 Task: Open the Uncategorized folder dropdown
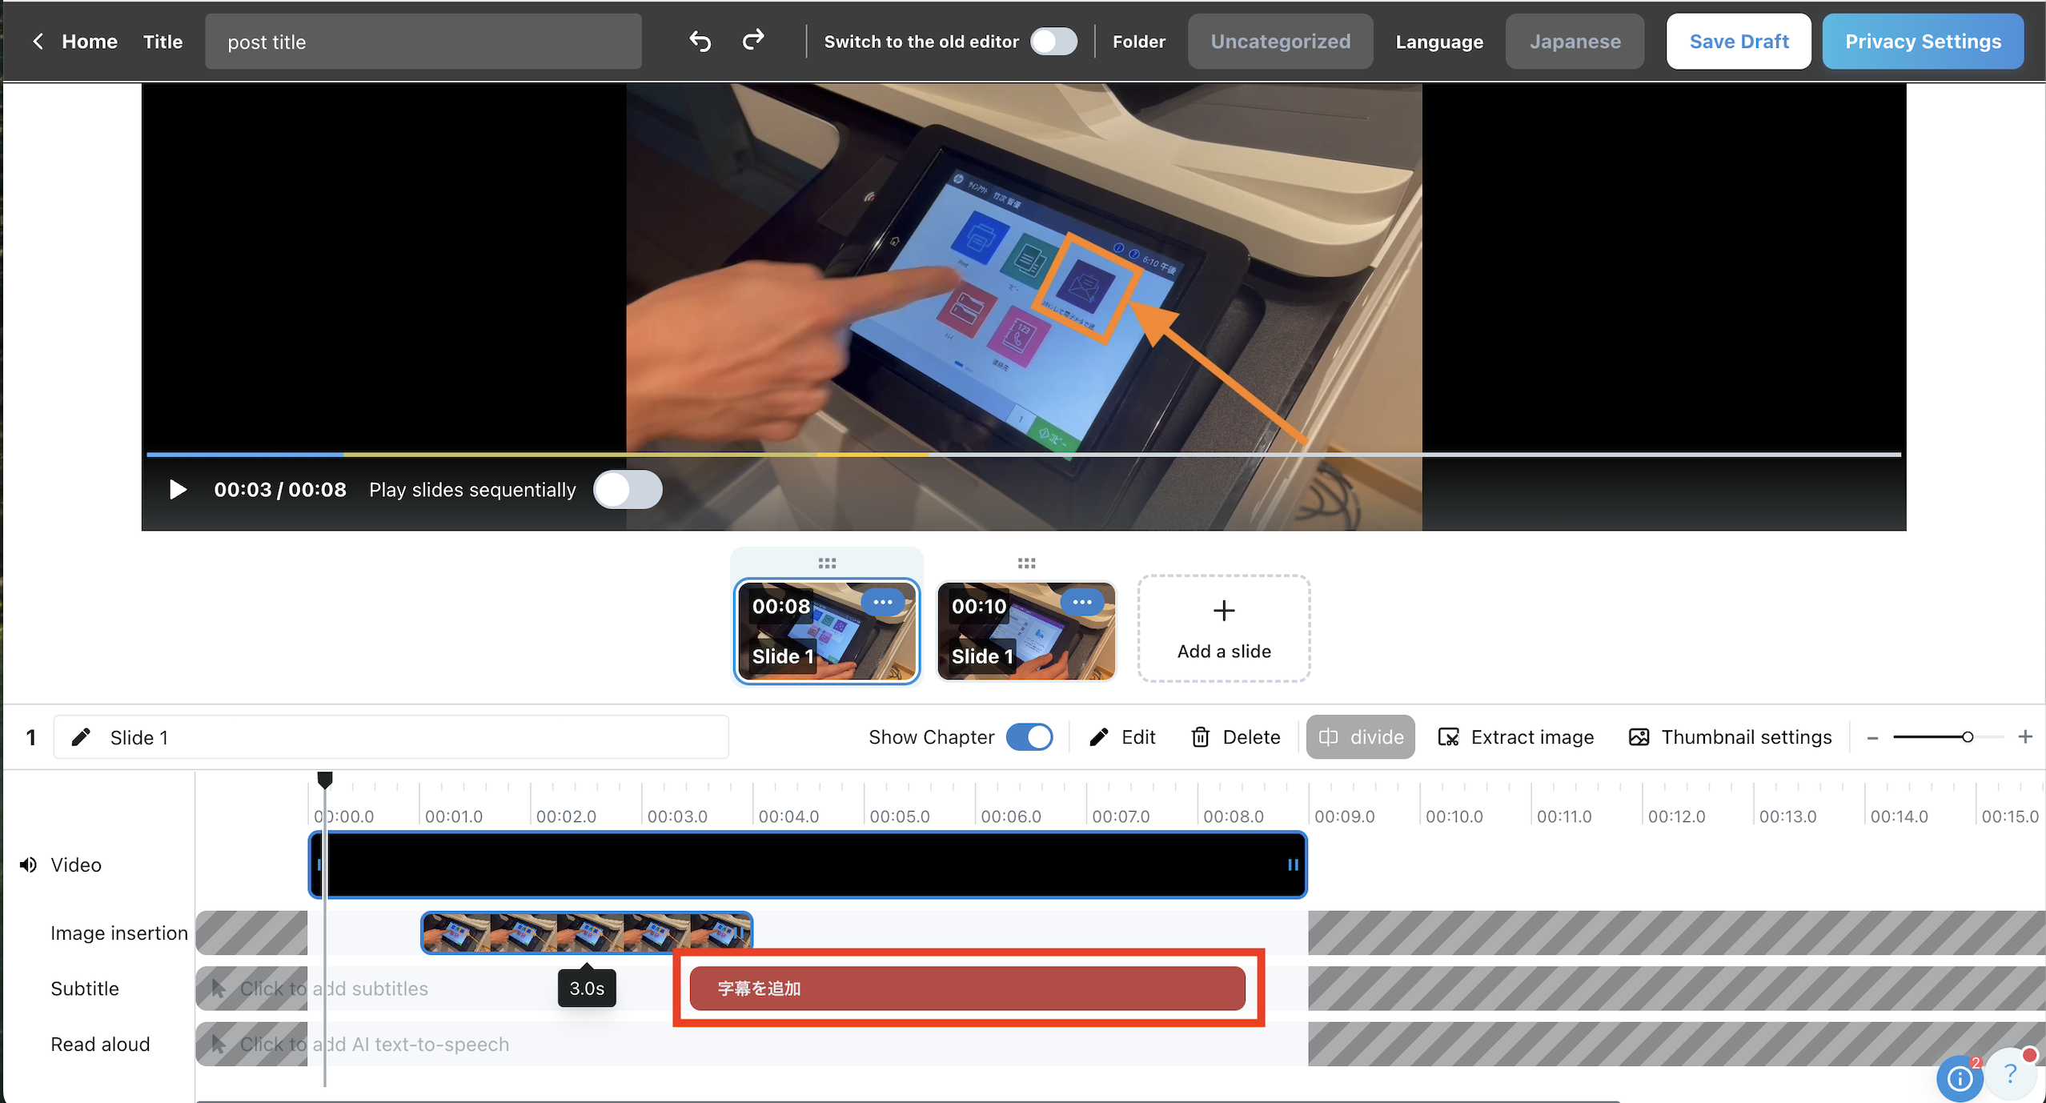click(1279, 41)
